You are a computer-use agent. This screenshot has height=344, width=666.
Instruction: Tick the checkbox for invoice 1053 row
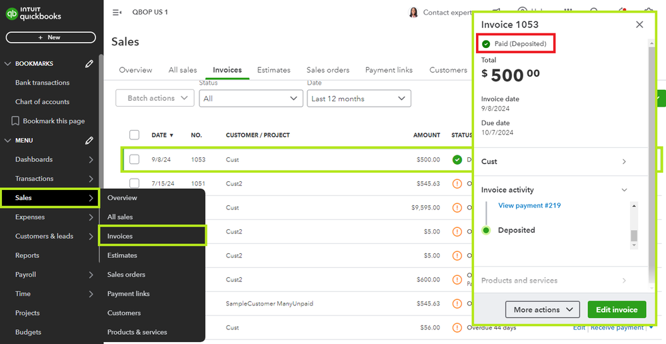tap(134, 160)
